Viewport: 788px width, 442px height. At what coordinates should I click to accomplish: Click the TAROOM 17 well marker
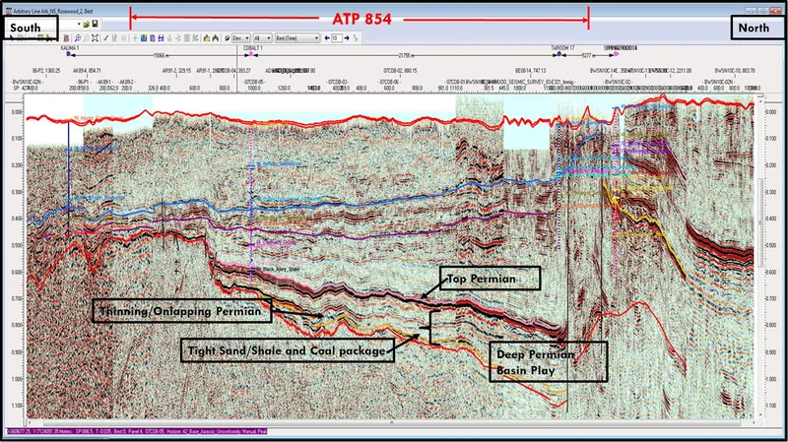[558, 54]
